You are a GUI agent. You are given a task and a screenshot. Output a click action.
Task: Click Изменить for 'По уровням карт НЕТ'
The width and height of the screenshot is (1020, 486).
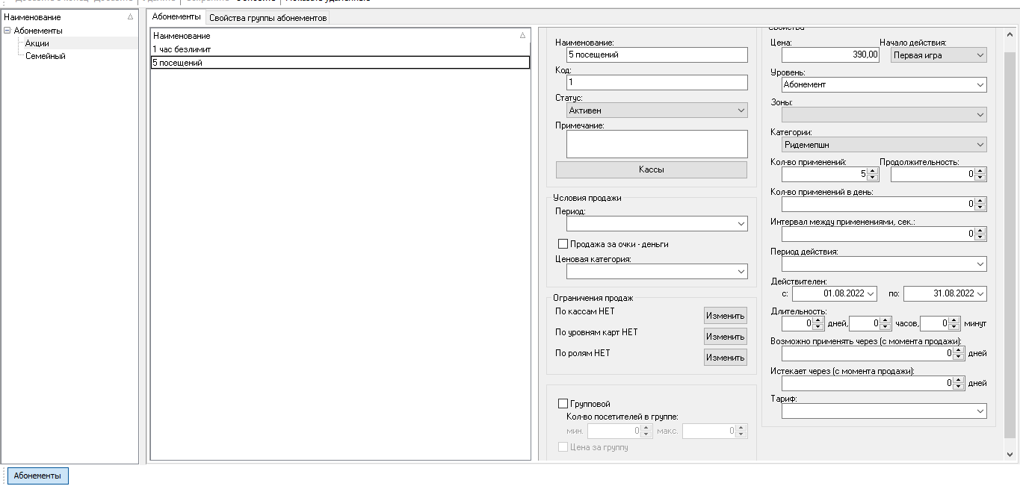725,337
